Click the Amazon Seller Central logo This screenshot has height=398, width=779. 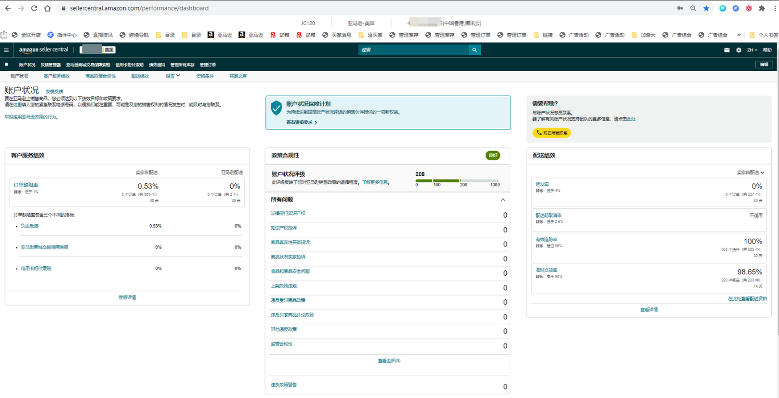pyautogui.click(x=44, y=50)
